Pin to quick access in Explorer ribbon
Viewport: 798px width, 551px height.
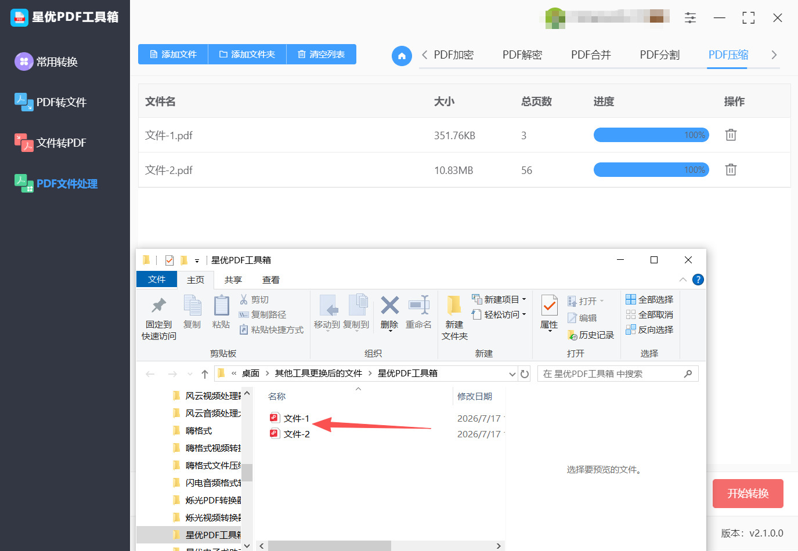pos(159,318)
